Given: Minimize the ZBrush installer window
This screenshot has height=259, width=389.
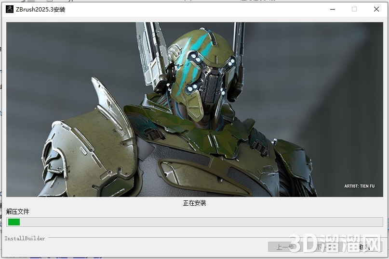Looking at the screenshot, I should [x=333, y=9].
